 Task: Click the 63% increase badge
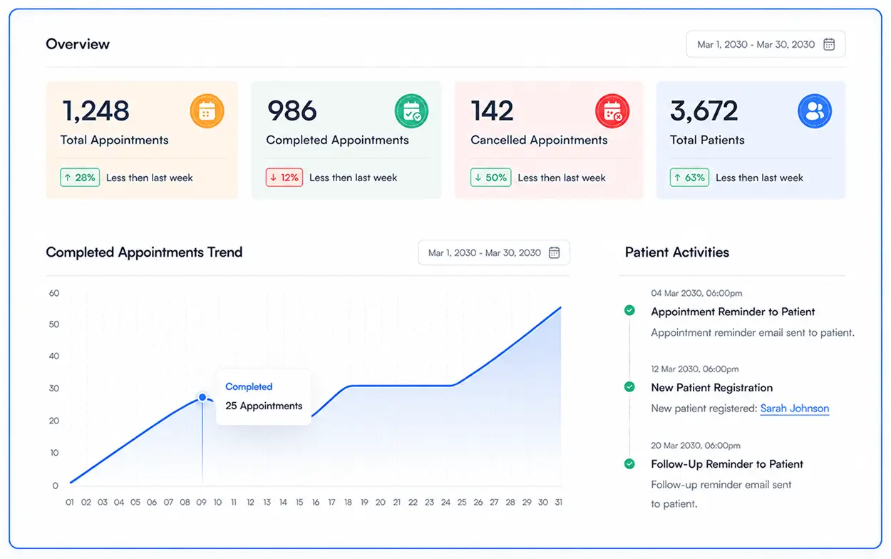pyautogui.click(x=689, y=178)
